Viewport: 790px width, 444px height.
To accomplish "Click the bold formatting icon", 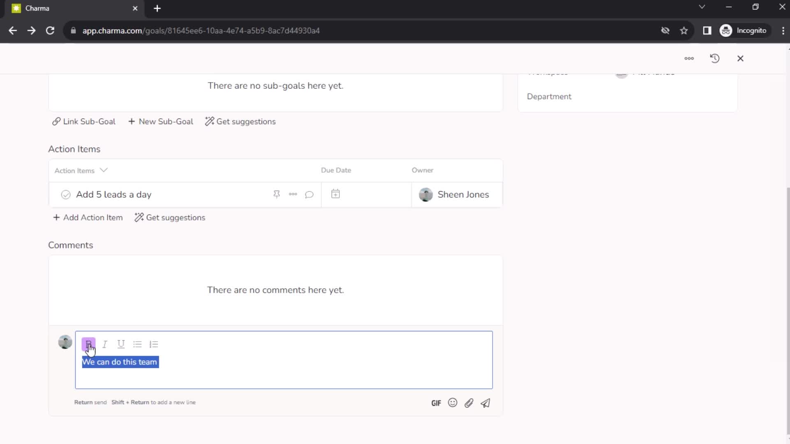I will [x=88, y=344].
